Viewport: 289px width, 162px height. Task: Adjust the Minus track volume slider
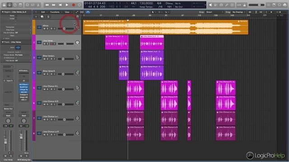pos(66,28)
